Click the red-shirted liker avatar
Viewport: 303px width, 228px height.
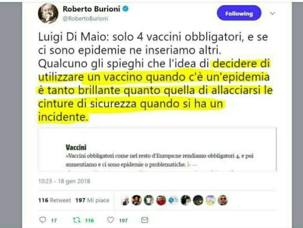point(161,200)
